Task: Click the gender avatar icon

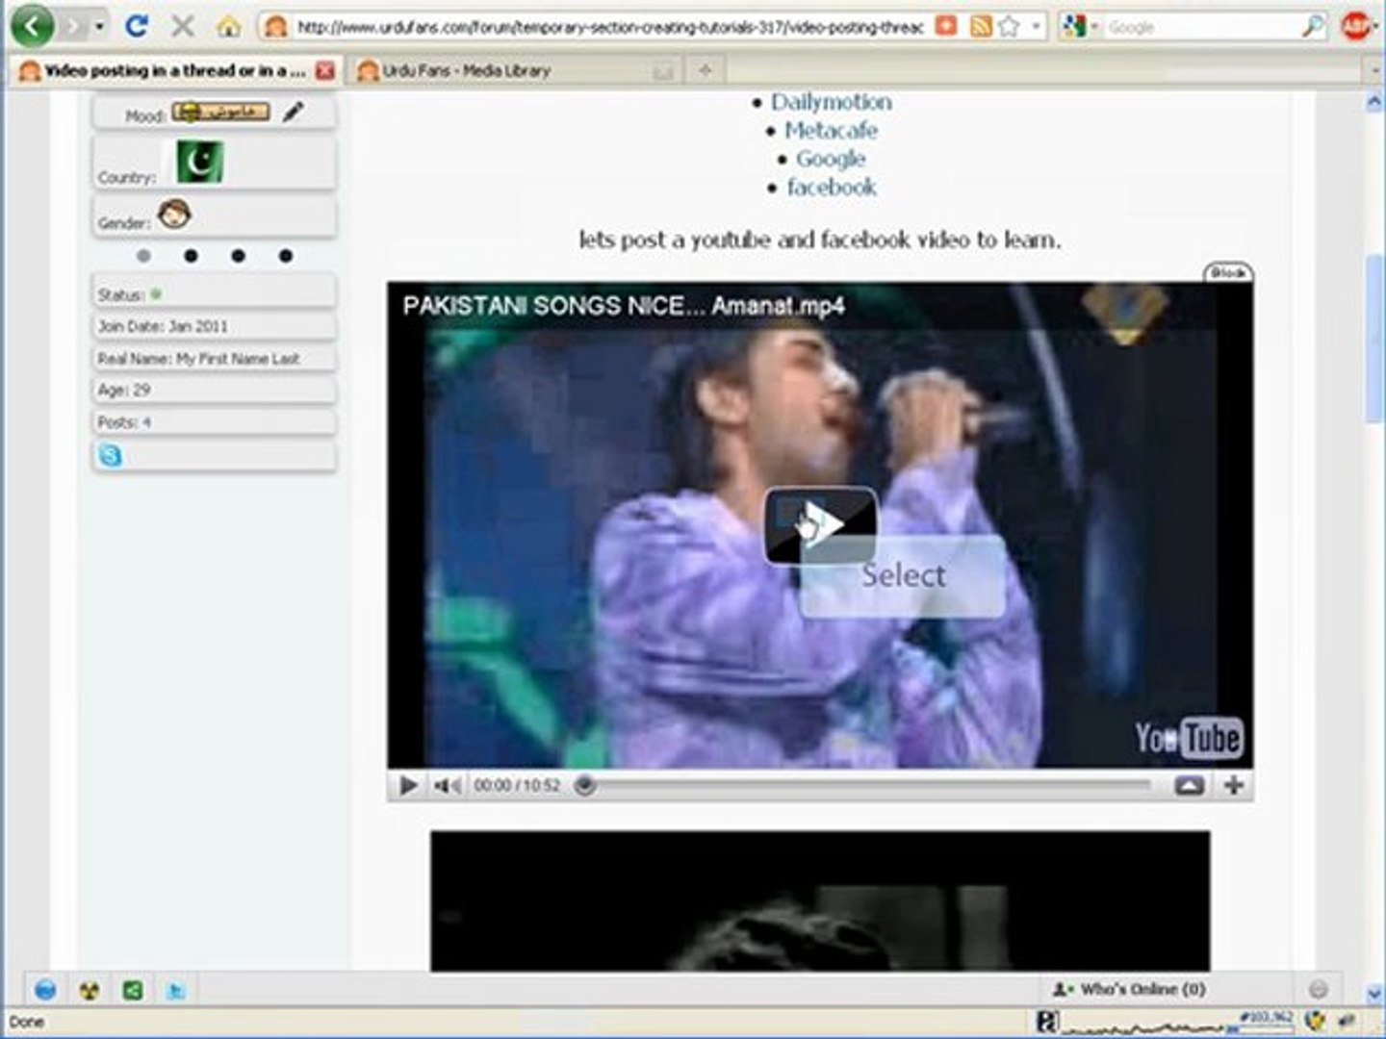Action: pyautogui.click(x=174, y=215)
